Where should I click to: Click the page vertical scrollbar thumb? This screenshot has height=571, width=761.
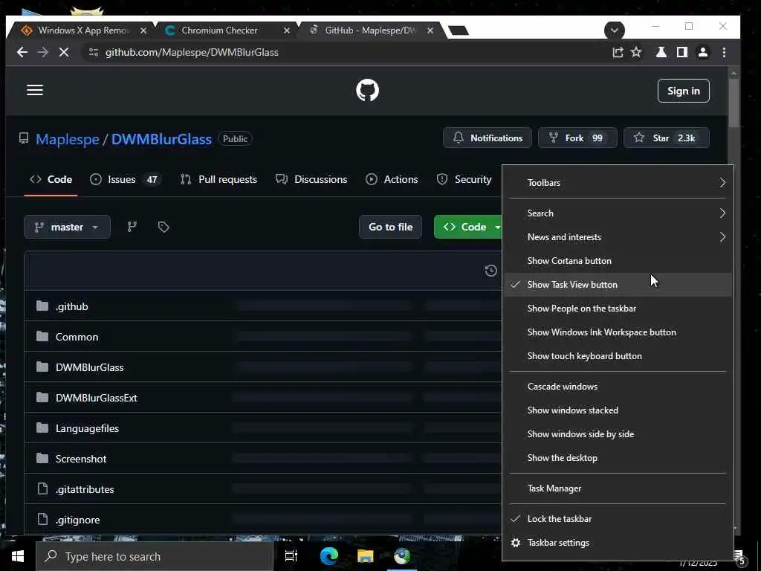(x=734, y=103)
